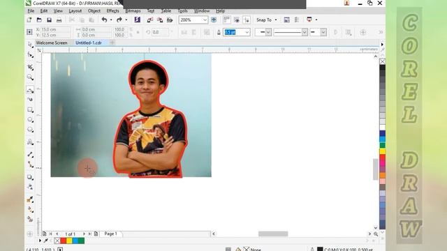Select the Freehand tool

tap(30, 90)
